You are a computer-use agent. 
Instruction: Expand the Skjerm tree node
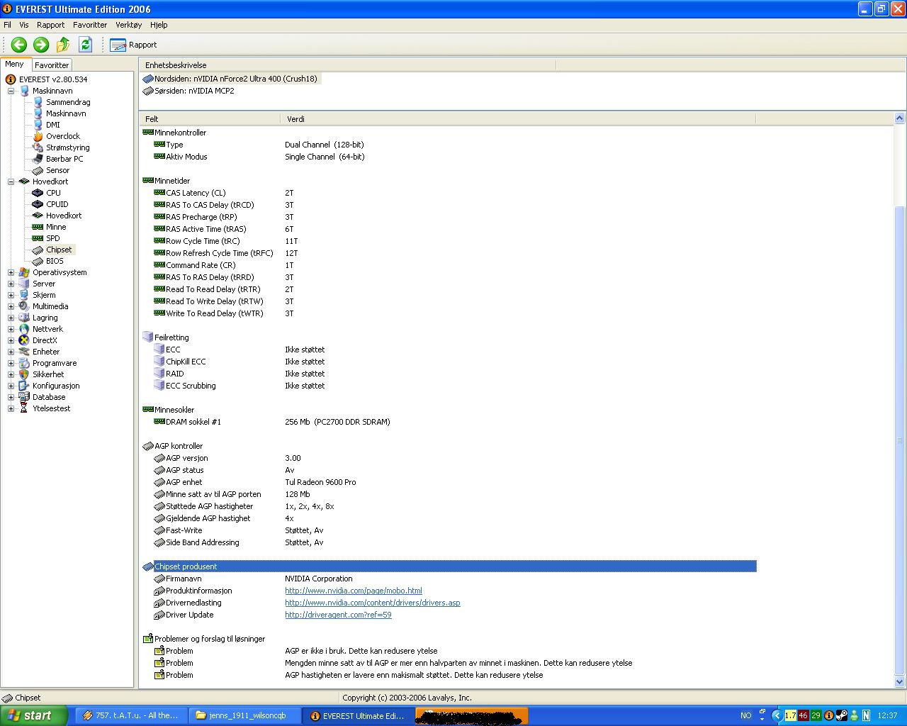tap(11, 295)
